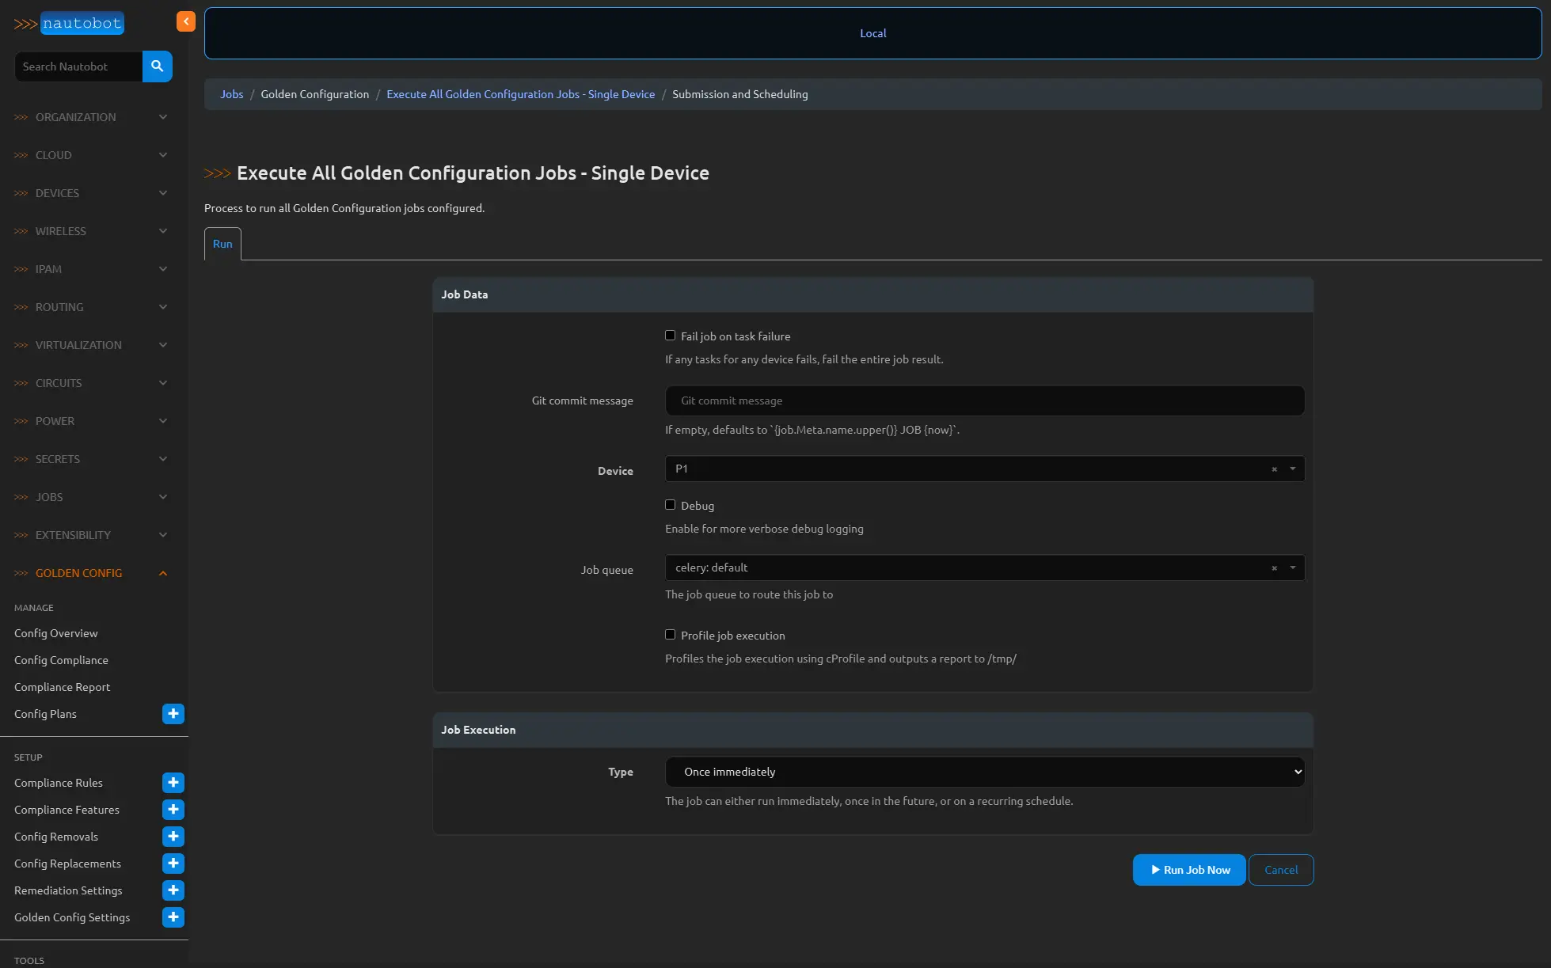
Task: Add Config Removal using plus icon
Action: pyautogui.click(x=173, y=837)
